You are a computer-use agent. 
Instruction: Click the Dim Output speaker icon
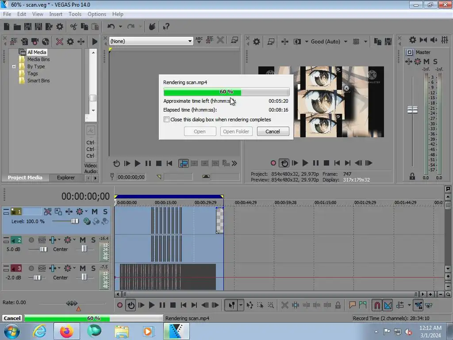coord(434,40)
